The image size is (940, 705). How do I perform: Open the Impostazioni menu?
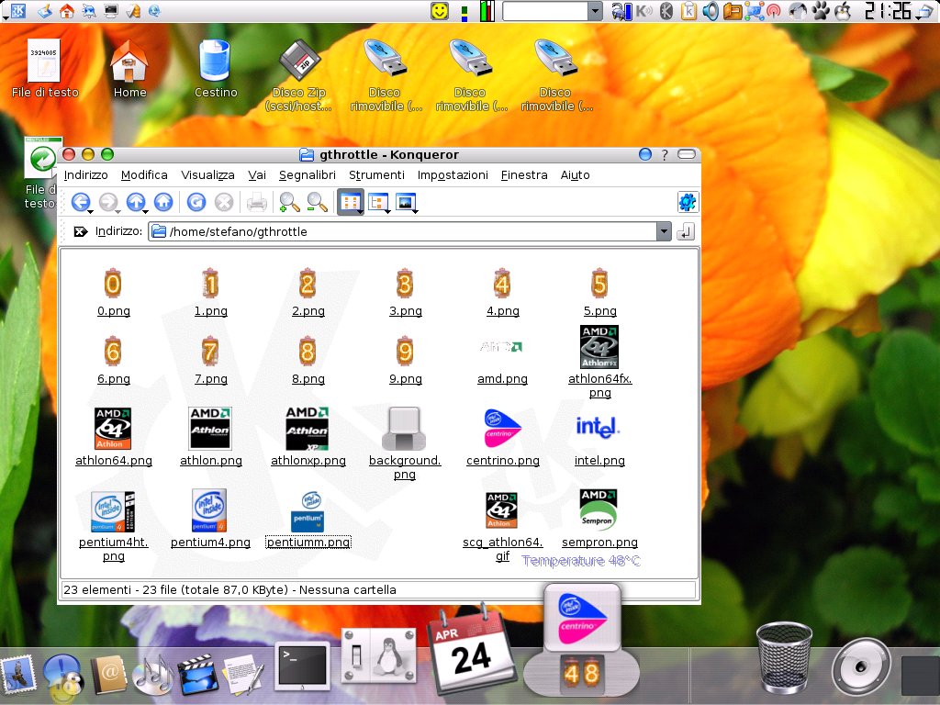coord(453,175)
